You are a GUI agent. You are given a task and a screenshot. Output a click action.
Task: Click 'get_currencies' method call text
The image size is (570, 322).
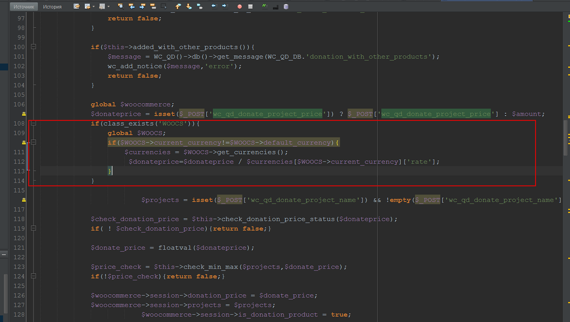(x=246, y=152)
